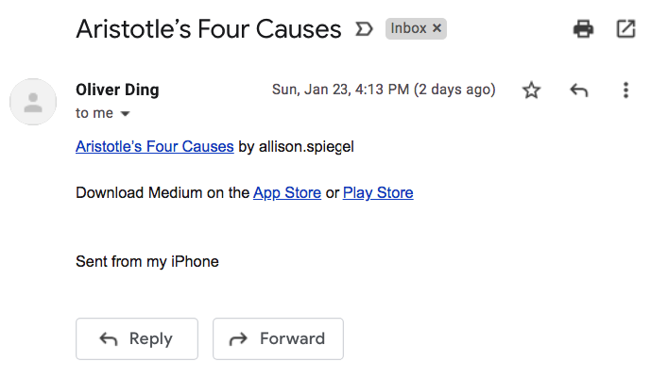
Task: Follow the Play Store link
Action: coord(378,192)
